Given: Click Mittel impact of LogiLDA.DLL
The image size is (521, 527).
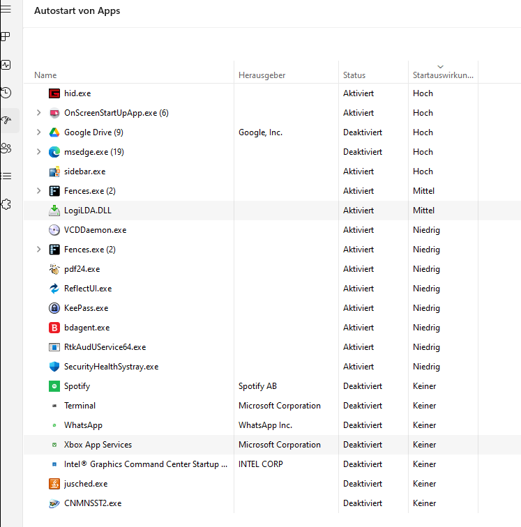Looking at the screenshot, I should (424, 211).
